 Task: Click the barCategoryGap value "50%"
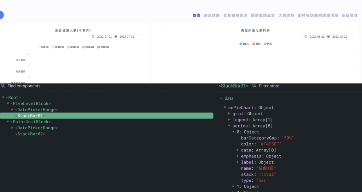[x=288, y=138]
